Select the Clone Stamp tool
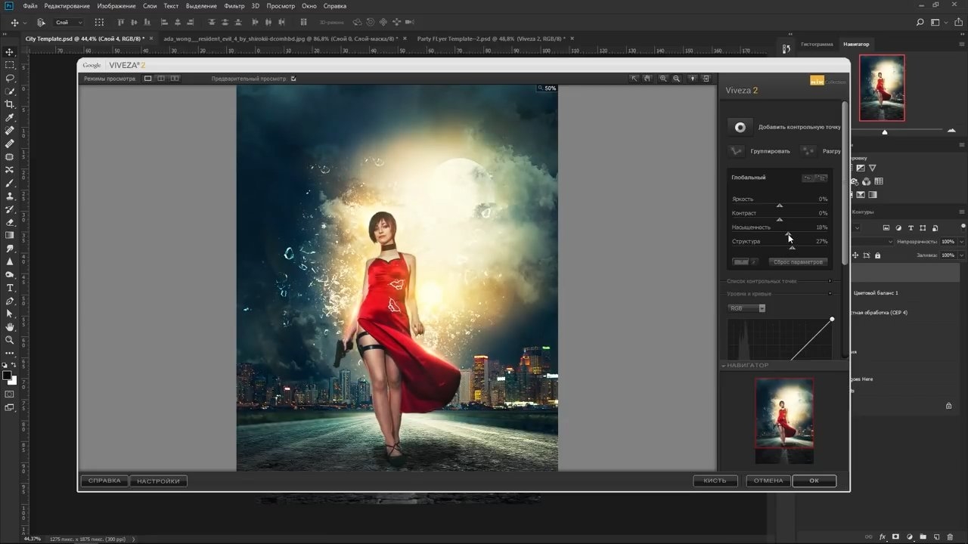The height and width of the screenshot is (544, 968). coord(10,196)
